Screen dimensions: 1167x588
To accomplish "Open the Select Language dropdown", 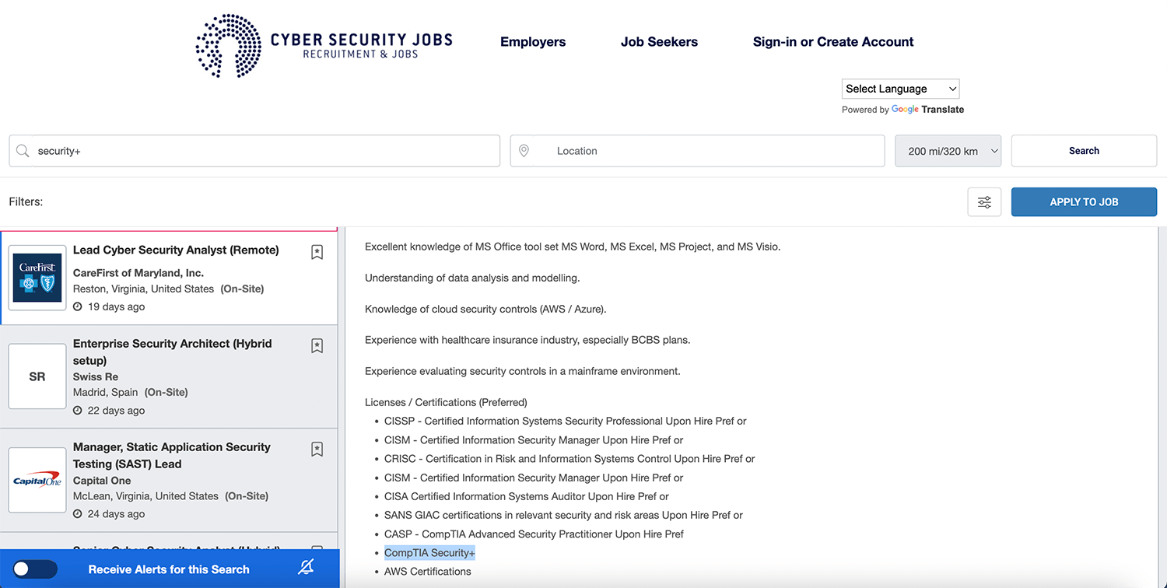I will pos(900,89).
